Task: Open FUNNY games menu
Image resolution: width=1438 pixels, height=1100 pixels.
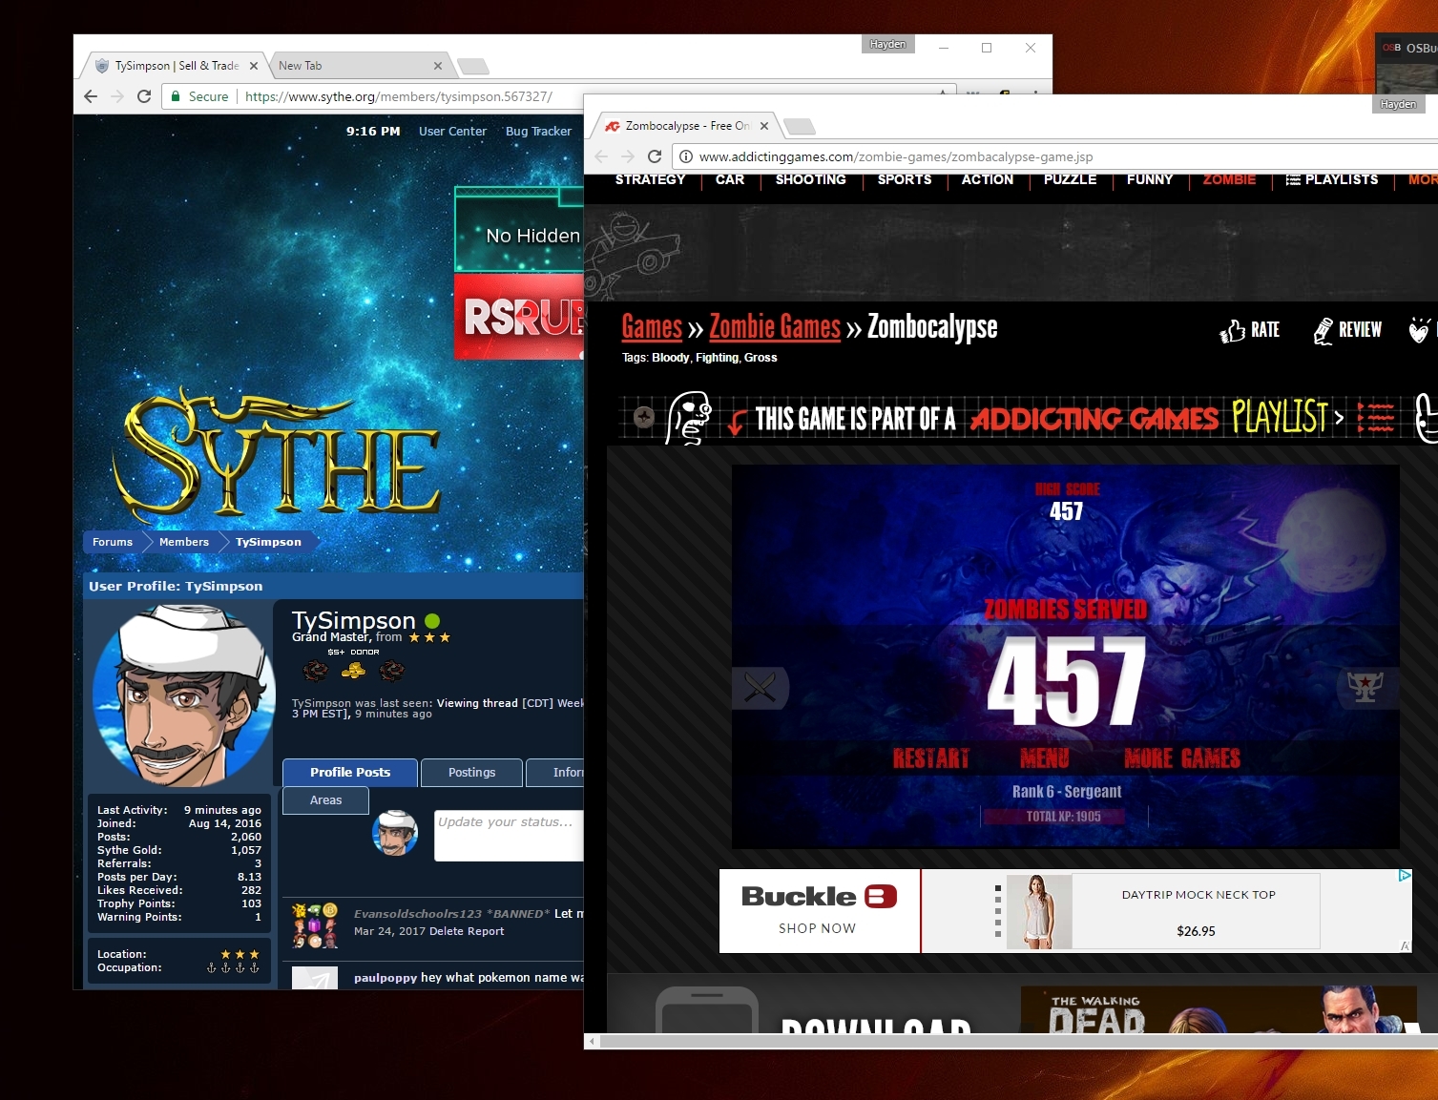Action: [1150, 179]
